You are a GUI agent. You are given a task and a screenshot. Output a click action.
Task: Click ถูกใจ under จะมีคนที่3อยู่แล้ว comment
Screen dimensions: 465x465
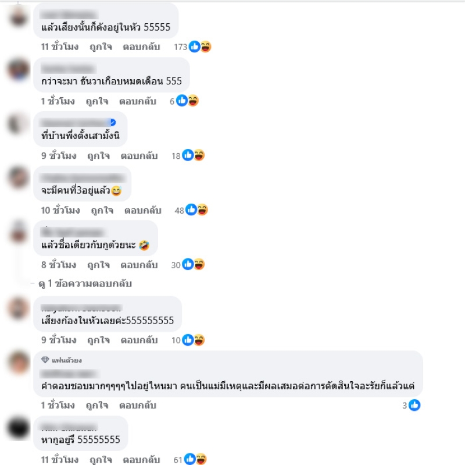coord(102,210)
